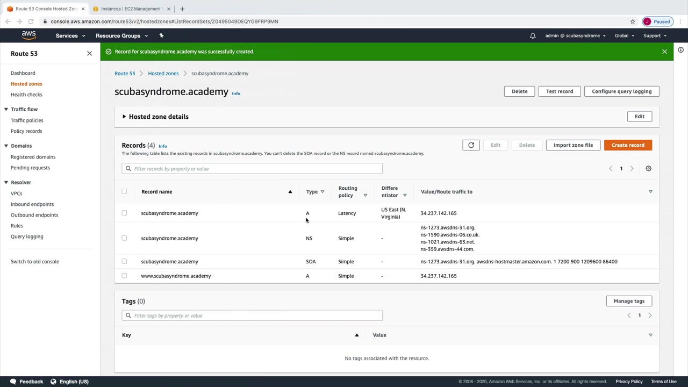The image size is (688, 387).
Task: Select all records with header checkbox
Action: click(124, 191)
